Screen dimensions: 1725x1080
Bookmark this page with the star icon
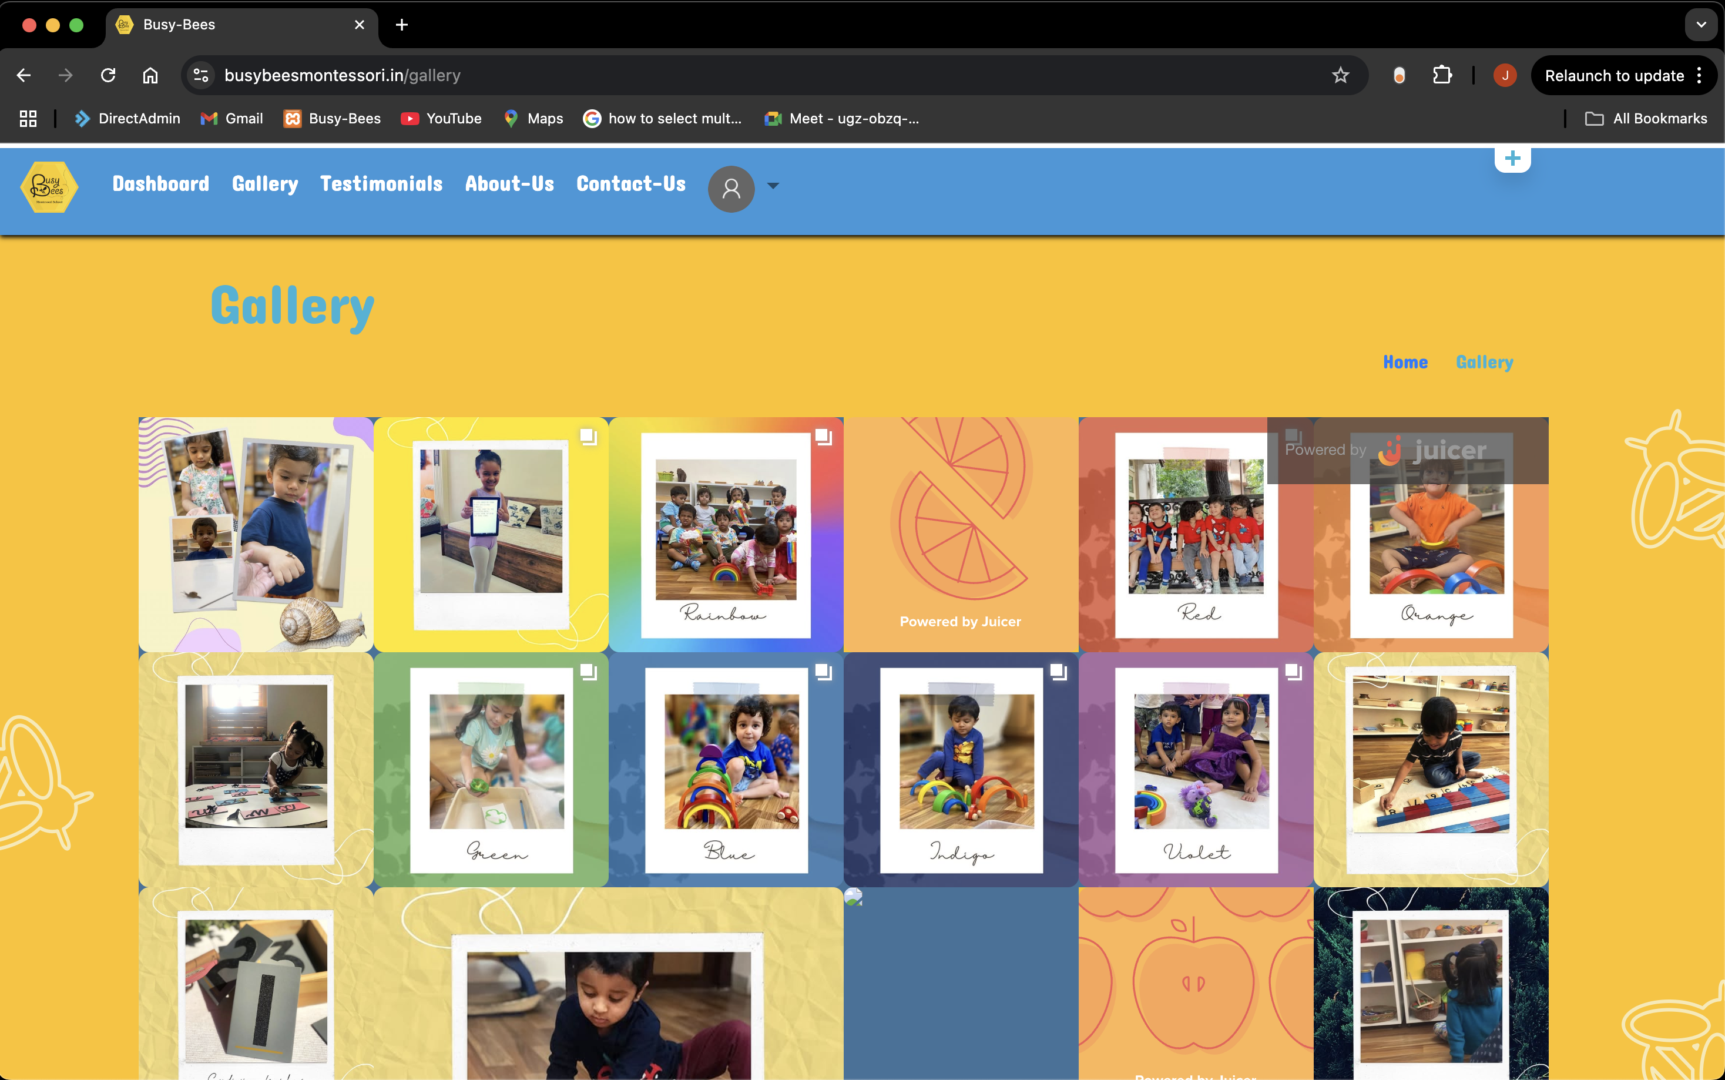pyautogui.click(x=1340, y=75)
